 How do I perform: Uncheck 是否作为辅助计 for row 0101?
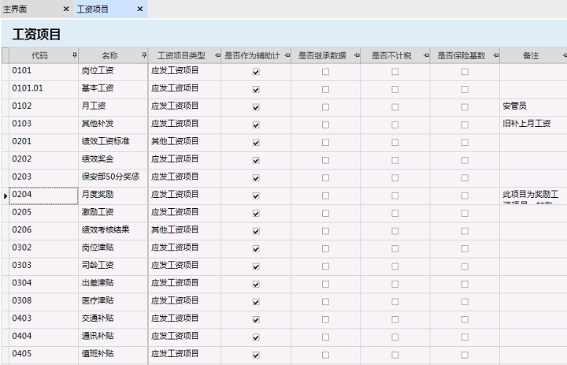(x=256, y=72)
